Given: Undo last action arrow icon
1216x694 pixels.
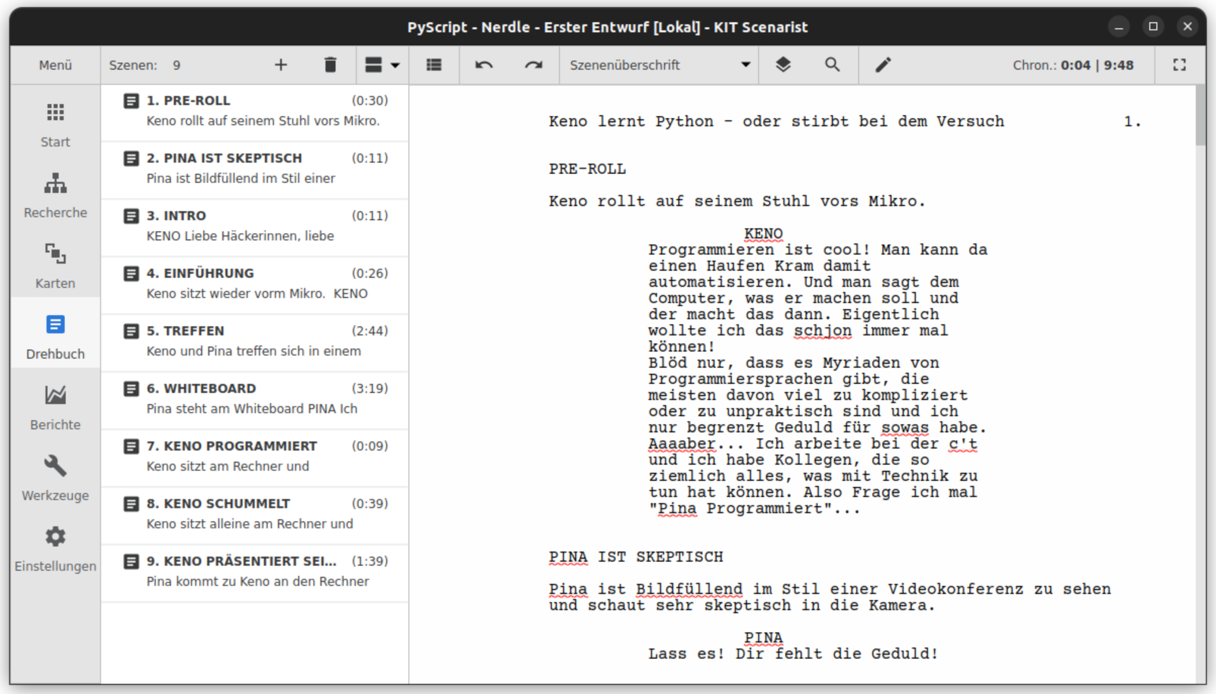Looking at the screenshot, I should coord(484,65).
